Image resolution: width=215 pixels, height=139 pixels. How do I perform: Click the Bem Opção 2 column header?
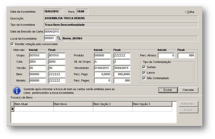[x=113, y=104]
